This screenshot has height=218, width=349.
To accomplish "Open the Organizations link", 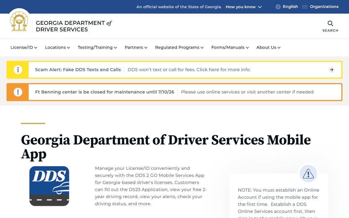I will pos(324,7).
